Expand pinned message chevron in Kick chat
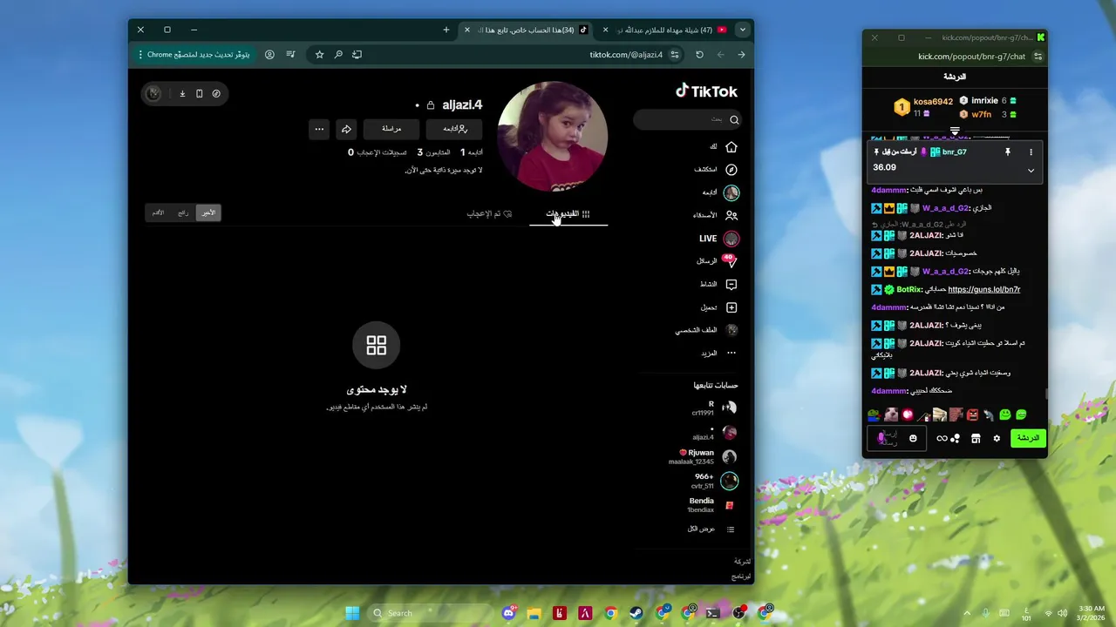 coord(1031,170)
